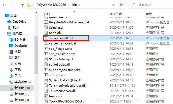Click TalismanServer.dll file icon
The image size is (173, 104).
click(46, 91)
